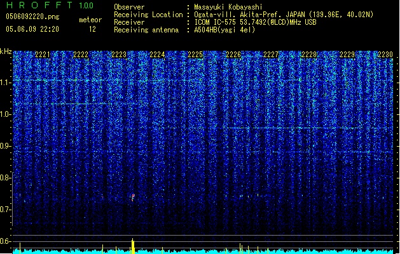Click the 2225 time marker

pos(195,55)
